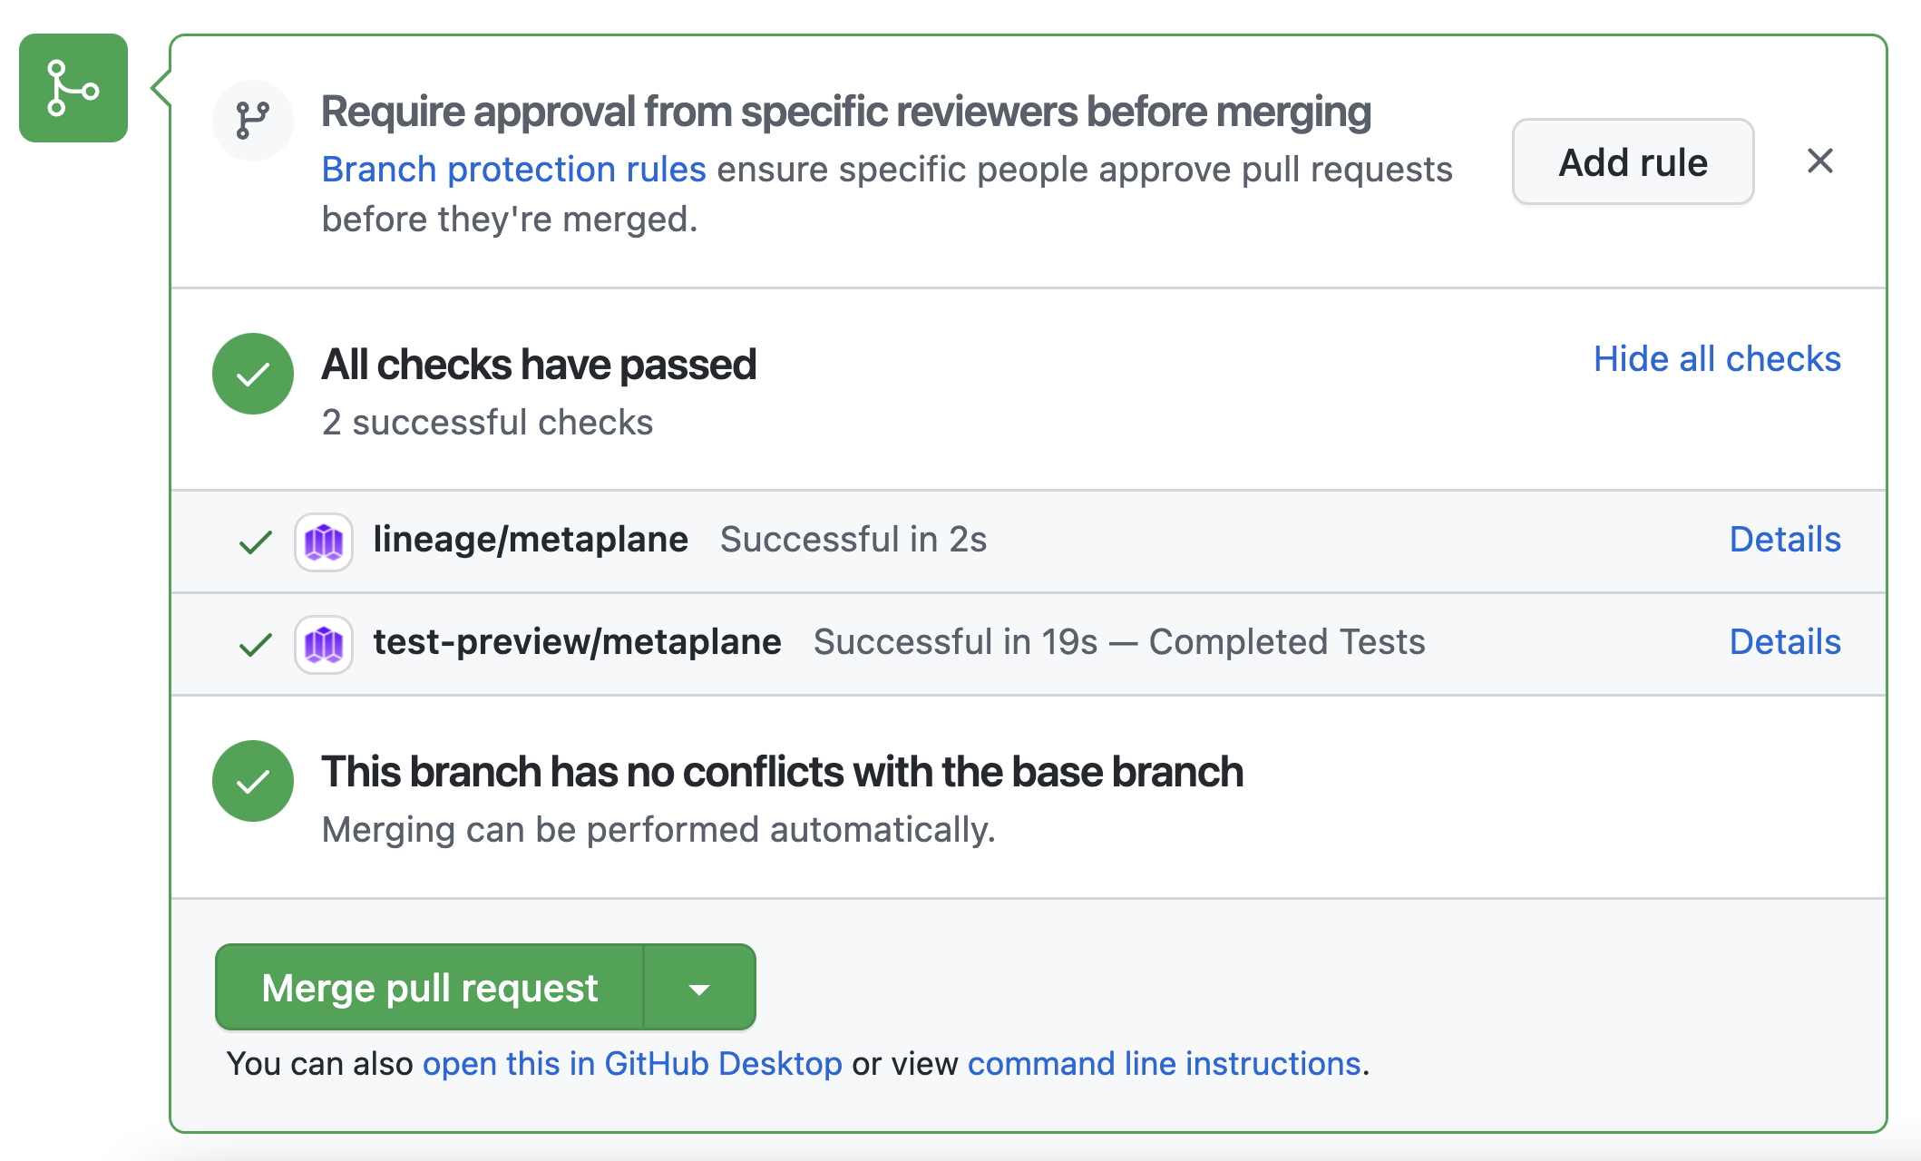
Task: Open Details for lineage/metaplane check
Action: [x=1785, y=540]
